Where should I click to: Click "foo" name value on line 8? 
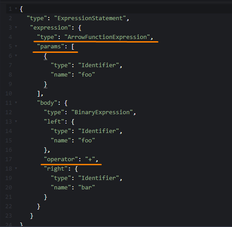click(x=87, y=75)
